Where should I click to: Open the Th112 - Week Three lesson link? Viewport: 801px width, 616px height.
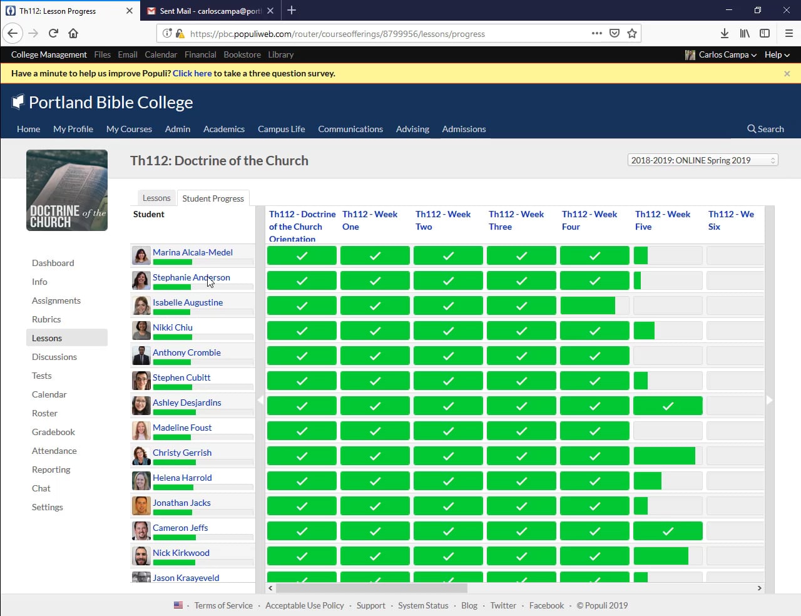[x=516, y=220]
